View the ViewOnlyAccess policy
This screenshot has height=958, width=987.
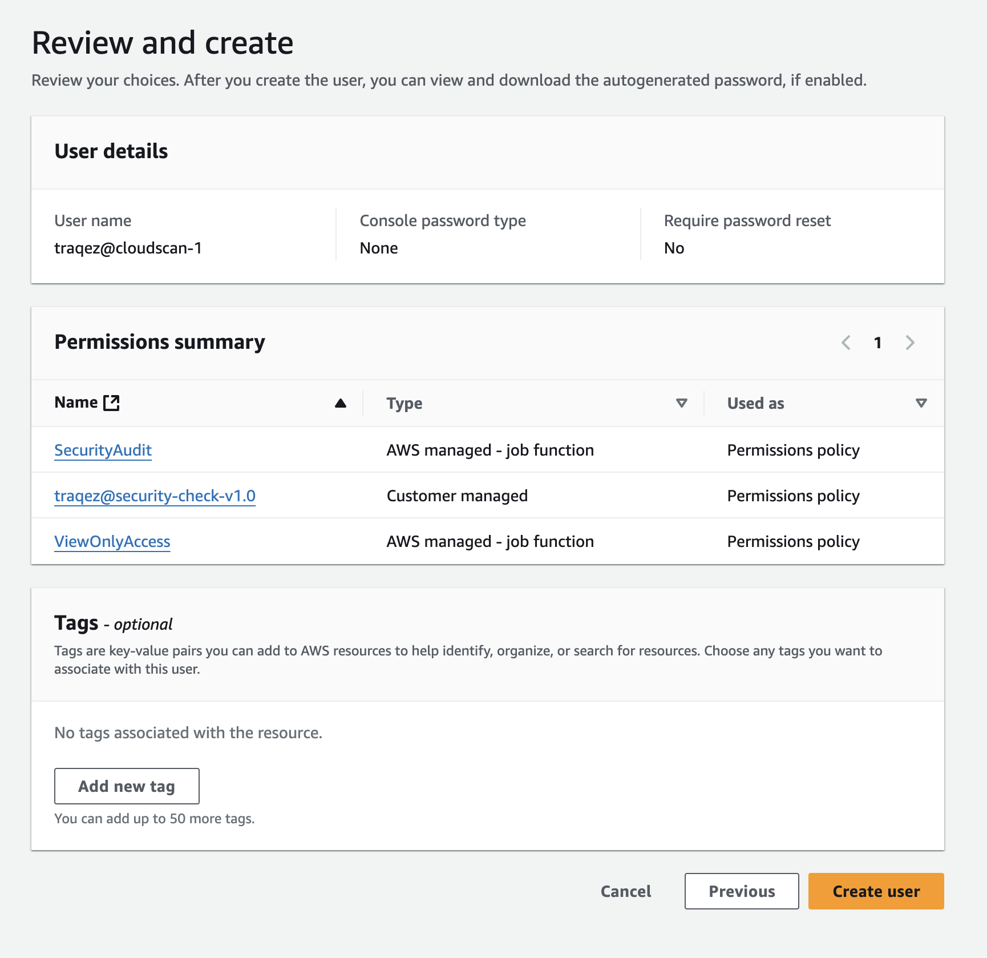[112, 541]
